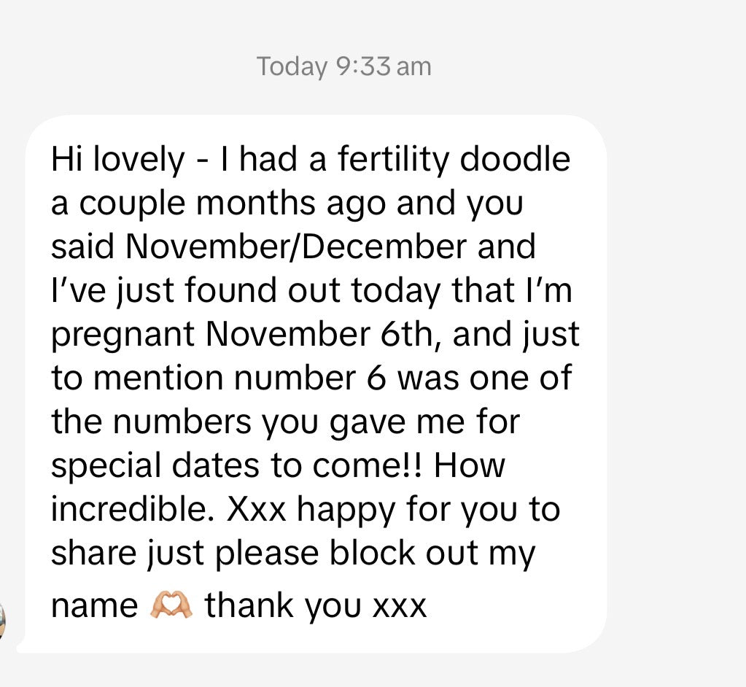Screen dimensions: 746x687
Task: Click the "Today 9:33 am" timestamp
Action: pyautogui.click(x=343, y=67)
